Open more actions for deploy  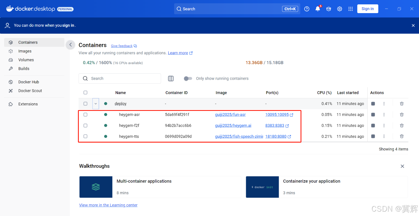(384, 104)
